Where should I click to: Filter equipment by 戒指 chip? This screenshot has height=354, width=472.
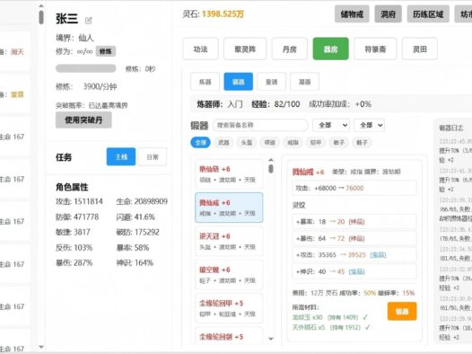click(293, 142)
